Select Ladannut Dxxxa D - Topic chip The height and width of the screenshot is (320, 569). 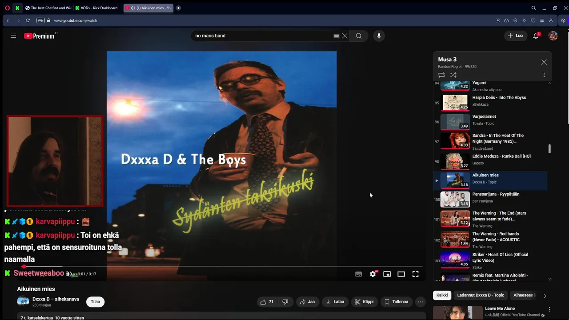click(x=481, y=295)
